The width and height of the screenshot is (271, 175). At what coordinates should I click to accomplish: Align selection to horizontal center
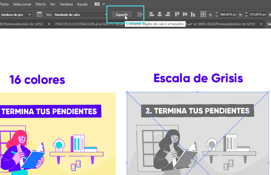tap(159, 14)
